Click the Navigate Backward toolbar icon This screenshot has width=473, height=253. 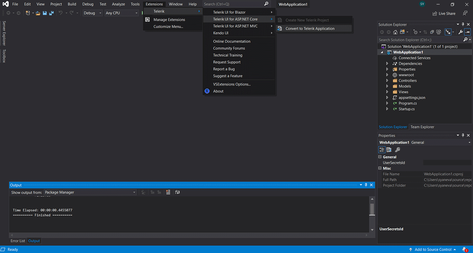click(x=8, y=13)
